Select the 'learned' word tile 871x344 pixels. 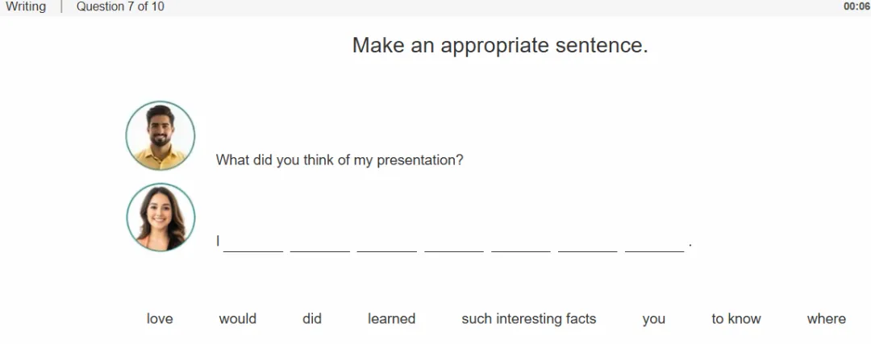coord(392,319)
